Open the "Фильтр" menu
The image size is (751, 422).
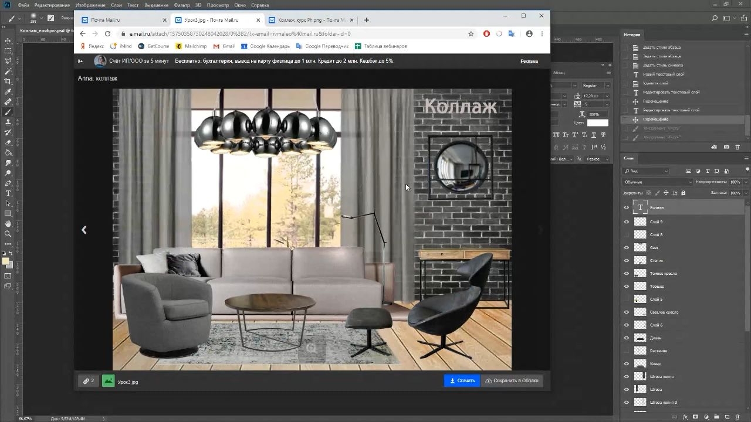pyautogui.click(x=182, y=5)
